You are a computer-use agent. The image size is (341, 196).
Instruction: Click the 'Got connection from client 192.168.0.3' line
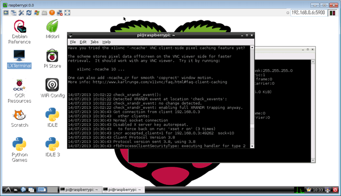(156, 112)
